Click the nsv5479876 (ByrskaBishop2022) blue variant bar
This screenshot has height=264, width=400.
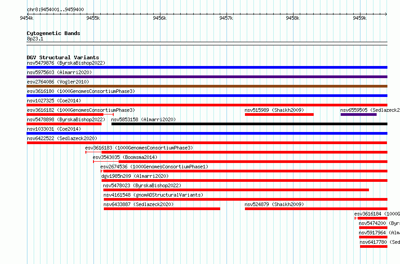click(207, 67)
